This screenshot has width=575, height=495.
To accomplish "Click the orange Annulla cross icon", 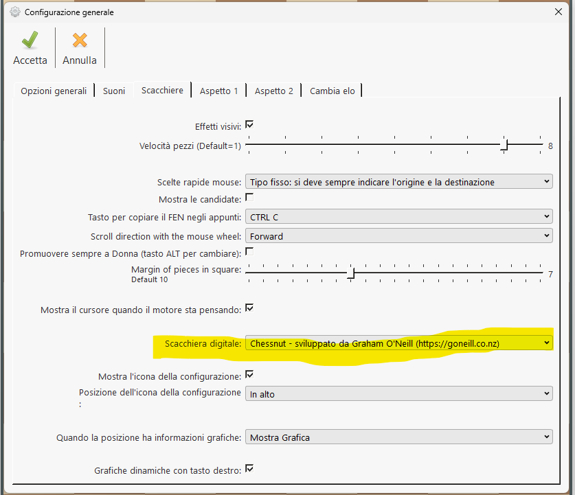I will pyautogui.click(x=80, y=41).
